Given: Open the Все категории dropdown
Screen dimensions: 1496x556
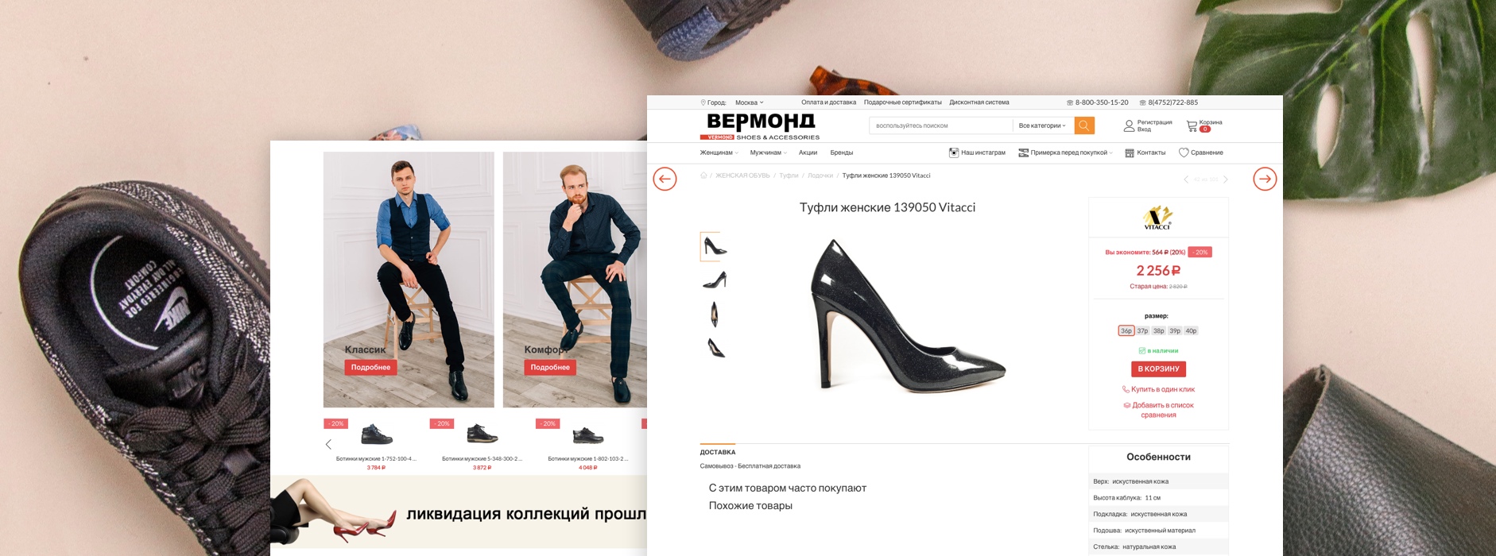Looking at the screenshot, I should 1043,125.
